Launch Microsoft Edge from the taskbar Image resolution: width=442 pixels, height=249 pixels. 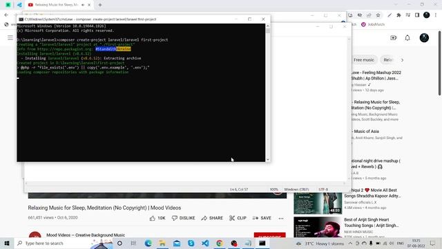tap(148, 243)
